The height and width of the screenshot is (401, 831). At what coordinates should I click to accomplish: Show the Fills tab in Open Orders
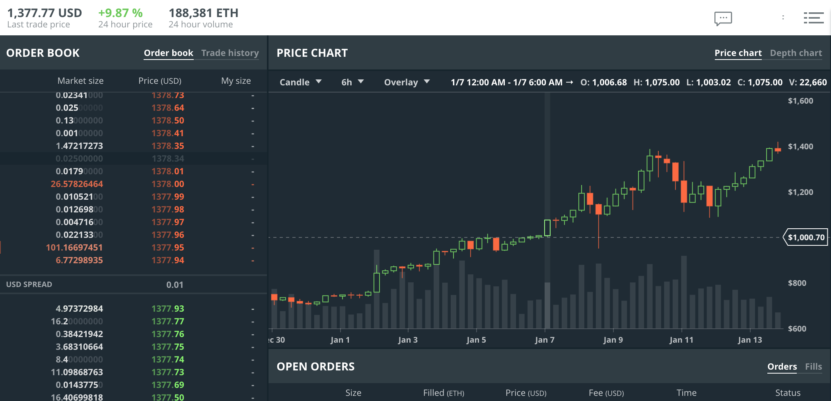(x=813, y=366)
